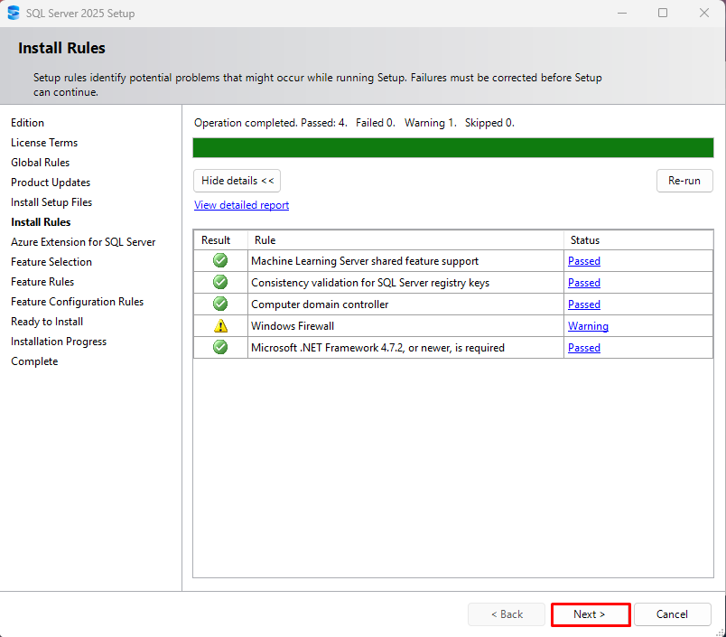Click the Computer domain controller rule name
This screenshot has width=726, height=637.
click(320, 304)
